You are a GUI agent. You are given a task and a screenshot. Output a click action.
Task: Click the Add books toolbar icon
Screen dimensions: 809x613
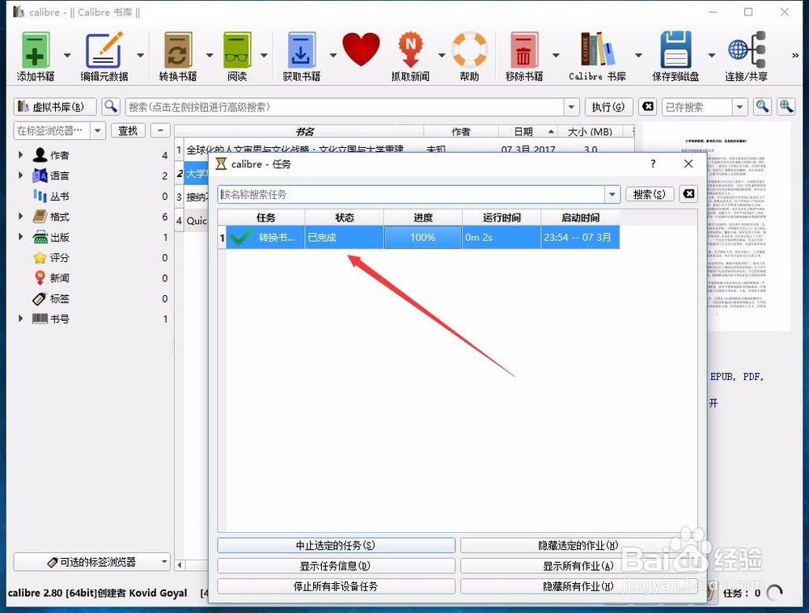36,50
